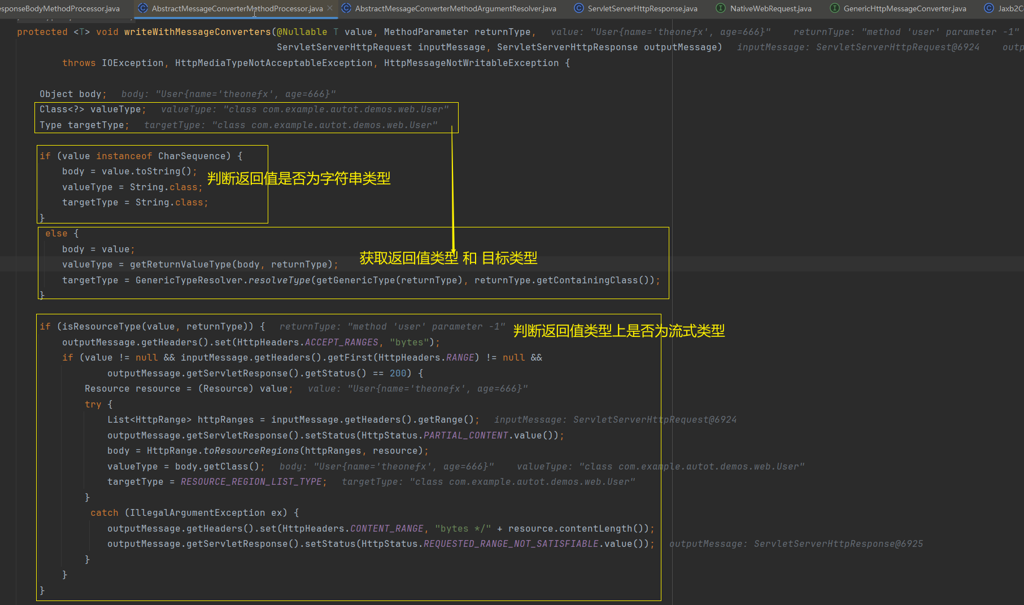Click the CONTENT_RANGE constant

[x=387, y=529]
